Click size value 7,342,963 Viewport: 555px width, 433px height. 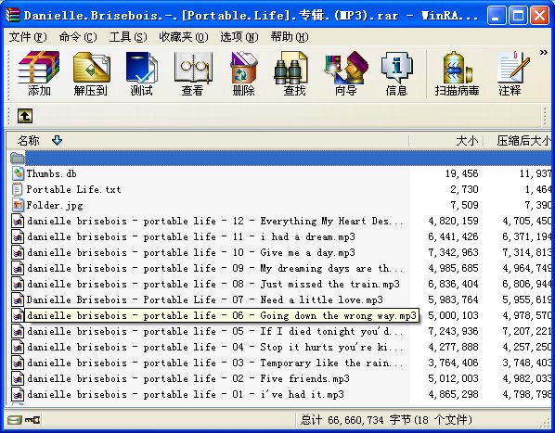pos(453,252)
